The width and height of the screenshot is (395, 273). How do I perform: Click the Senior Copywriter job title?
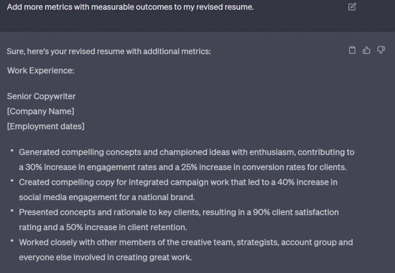[41, 96]
